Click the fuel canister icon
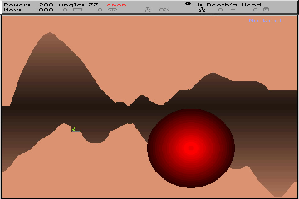299x199 pixels. (x=266, y=10)
